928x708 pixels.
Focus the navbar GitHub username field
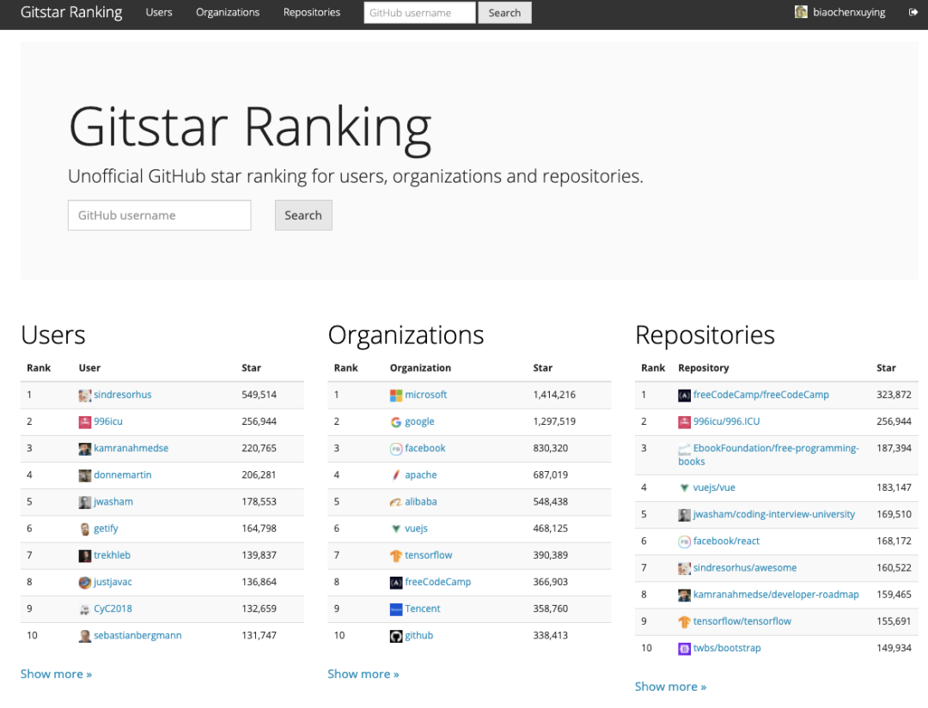419,12
